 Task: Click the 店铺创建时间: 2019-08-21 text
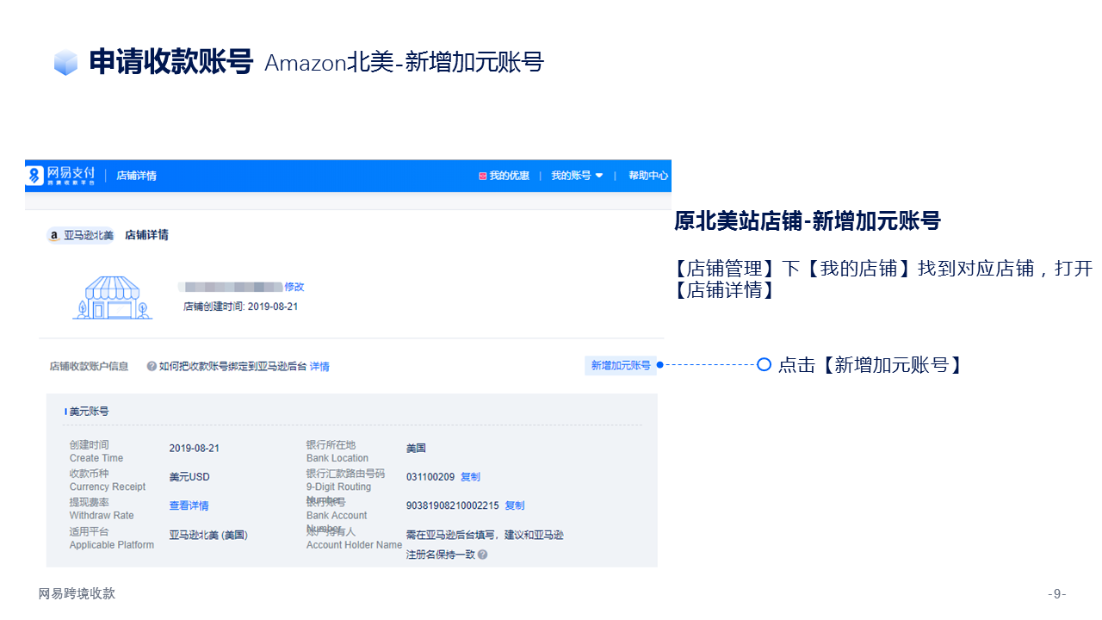(x=240, y=307)
